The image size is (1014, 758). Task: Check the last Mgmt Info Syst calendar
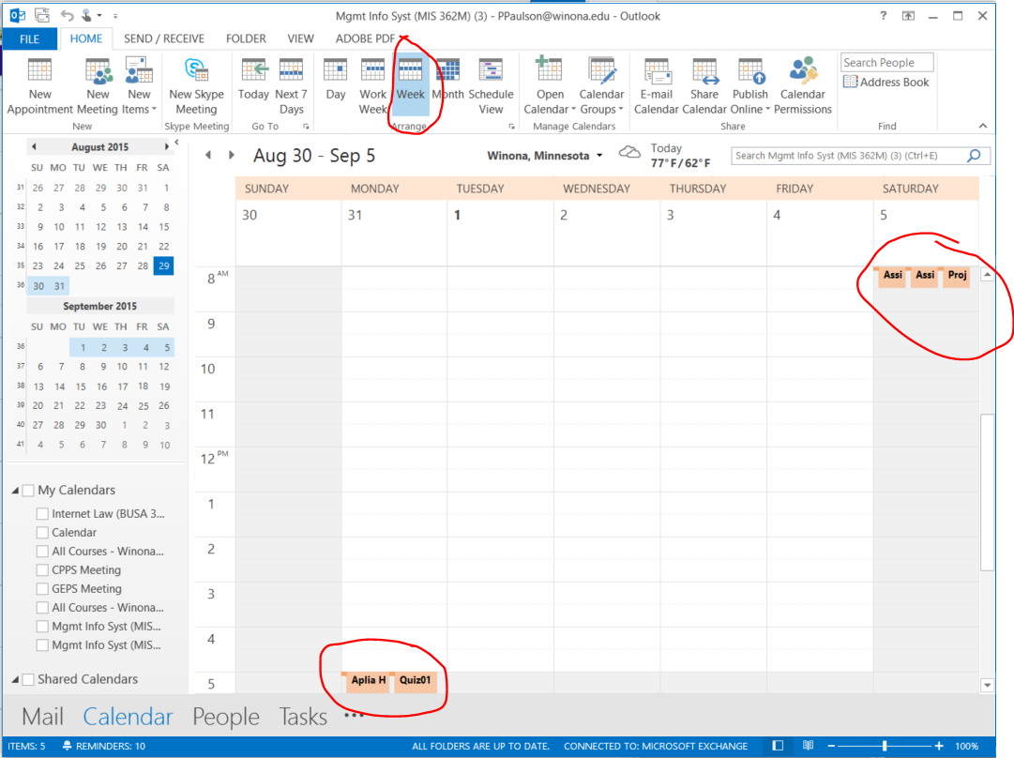tap(43, 644)
